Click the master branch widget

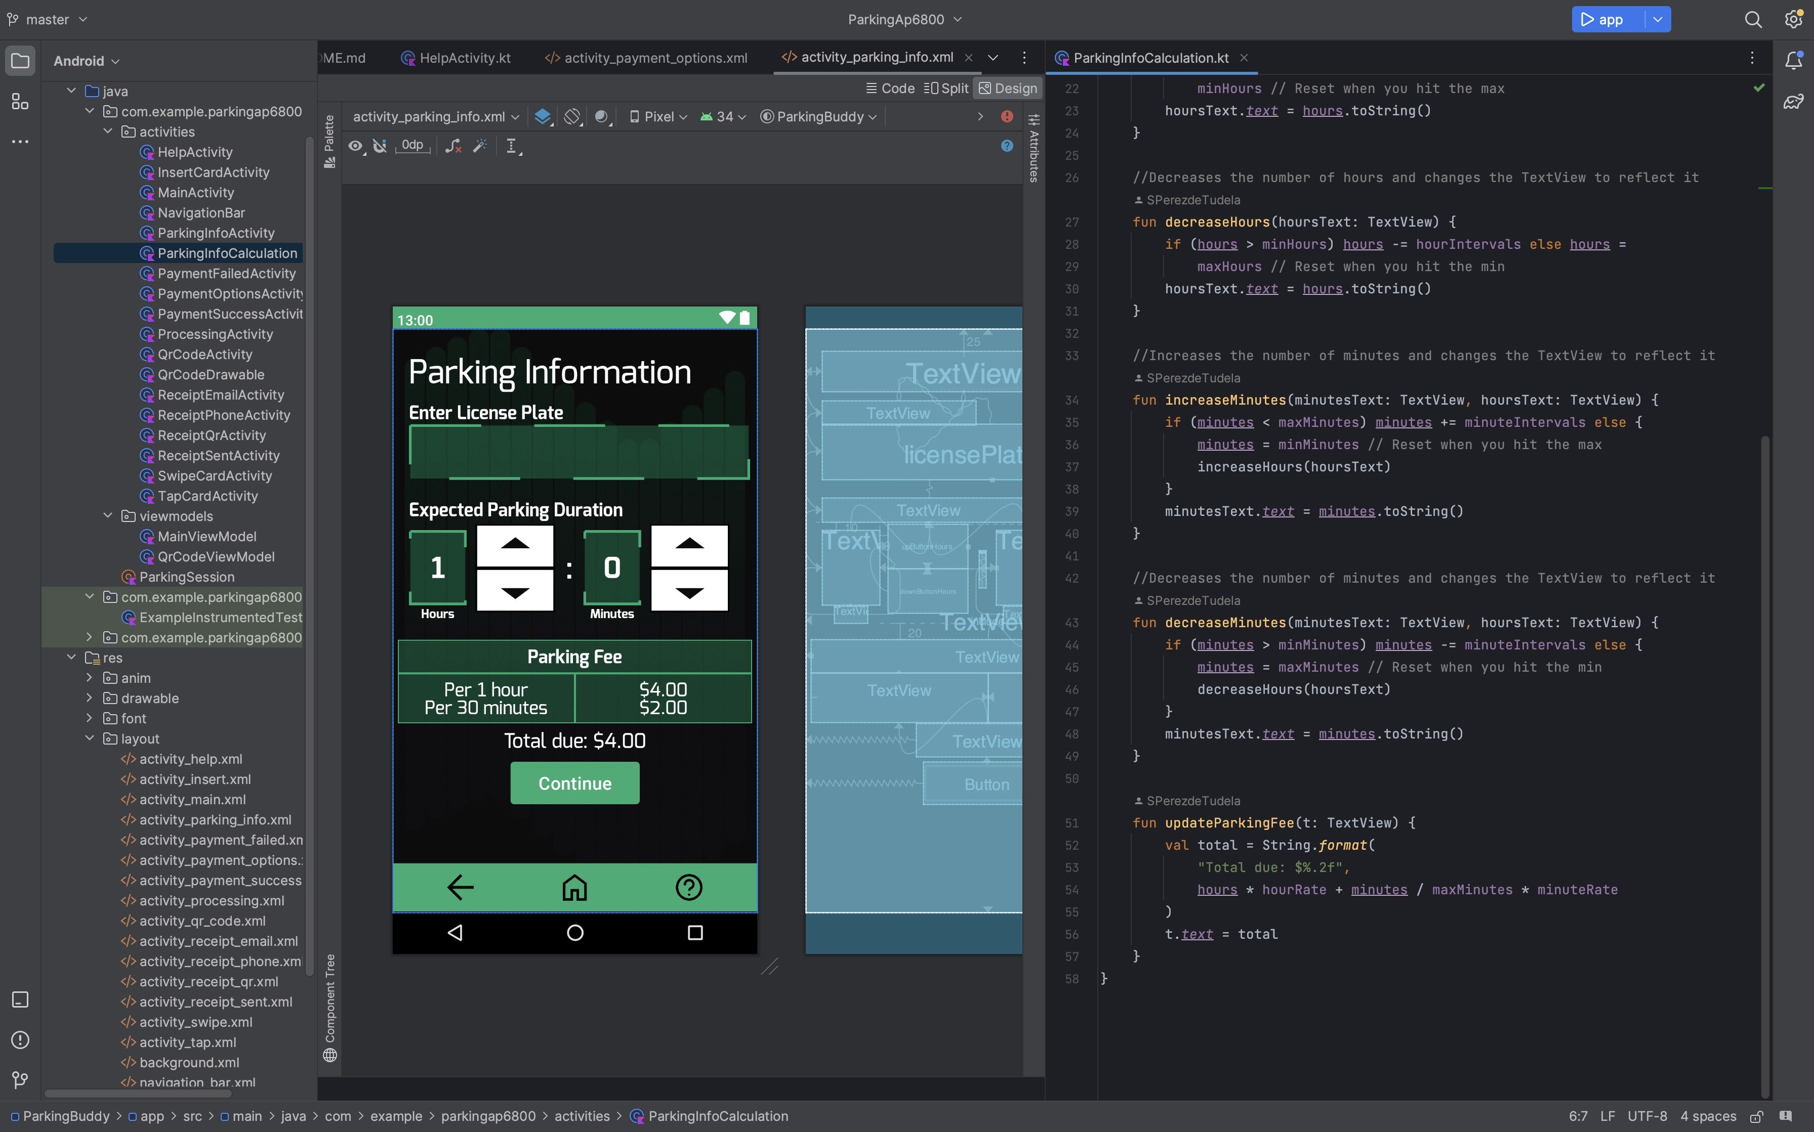tap(47, 19)
